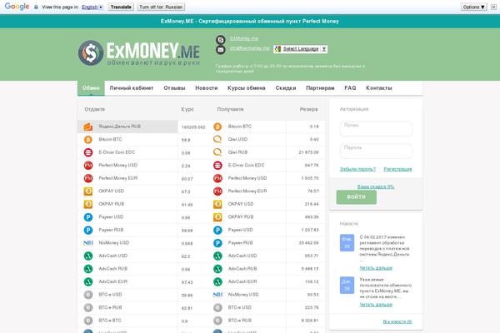Image resolution: width=500 pixels, height=333 pixels.
Task: Pick the OKPAY RUB icon under Получаете
Action: coord(217,217)
